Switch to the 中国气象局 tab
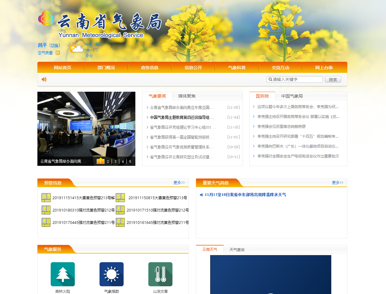The height and width of the screenshot is (294, 386). tap(292, 96)
